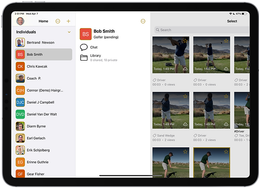
Task: Toggle the star on the Sand Wedge video
Action: [x=185, y=96]
